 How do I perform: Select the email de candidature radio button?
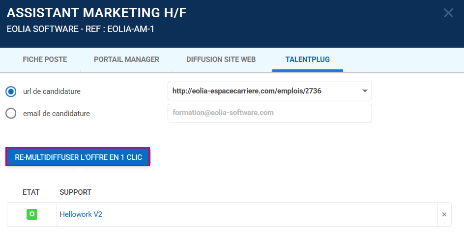[11, 114]
